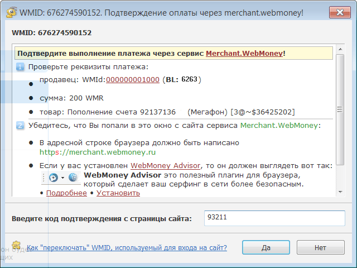Viewport: 357px width, 268px height.
Task: Open the WebMoney Advisor link
Action: click(166, 166)
